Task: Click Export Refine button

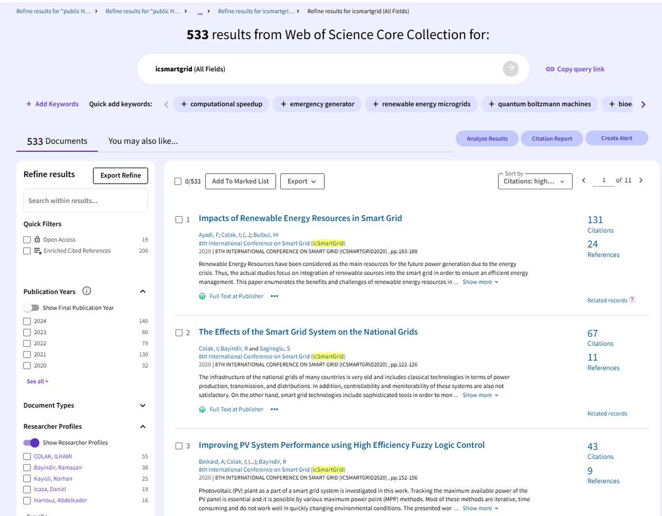Action: (120, 175)
